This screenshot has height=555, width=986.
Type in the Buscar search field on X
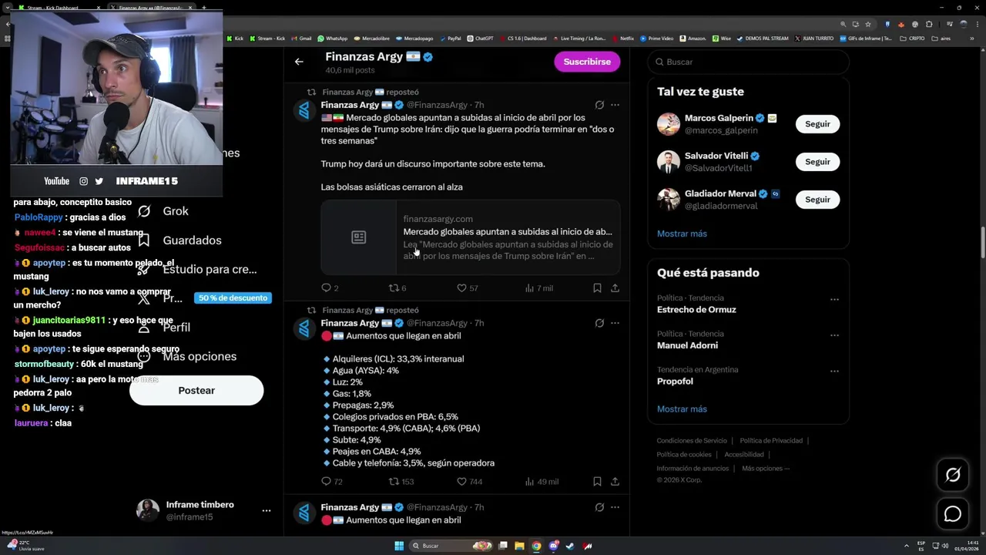pos(748,62)
